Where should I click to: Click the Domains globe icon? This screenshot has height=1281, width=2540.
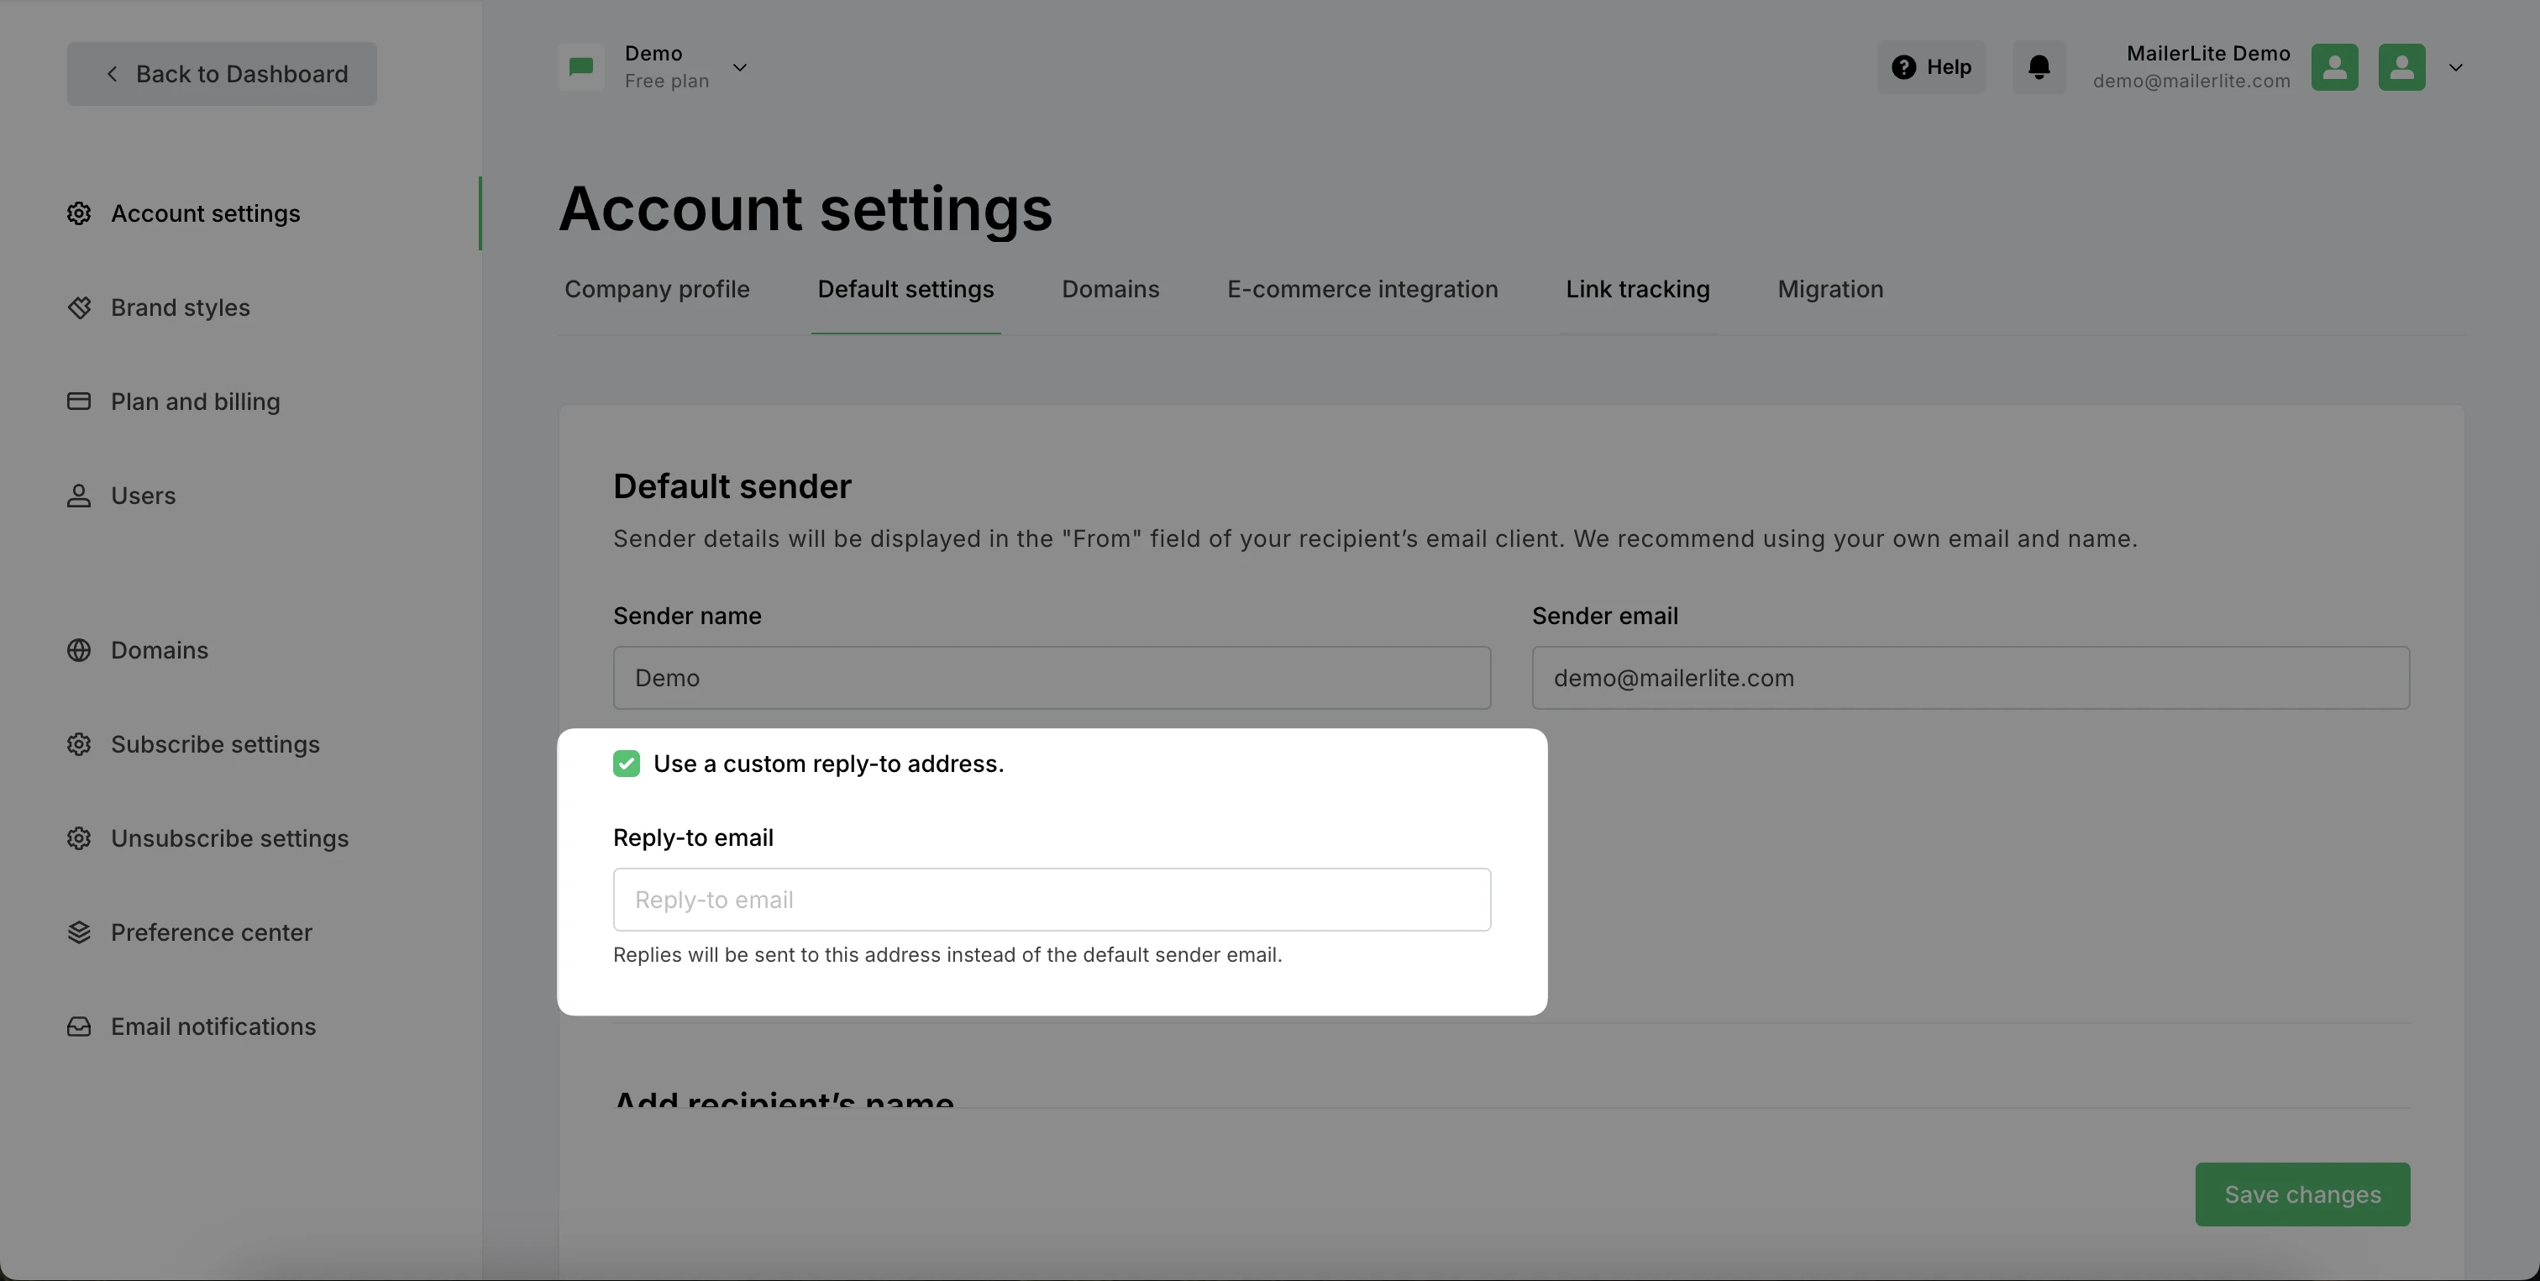79,650
